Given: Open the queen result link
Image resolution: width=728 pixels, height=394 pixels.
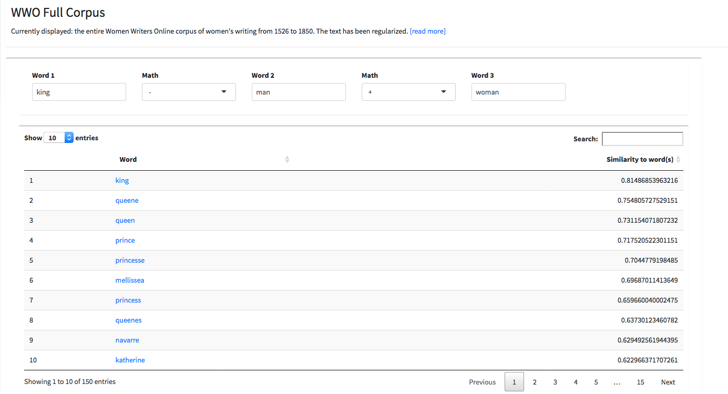Looking at the screenshot, I should click(x=125, y=220).
